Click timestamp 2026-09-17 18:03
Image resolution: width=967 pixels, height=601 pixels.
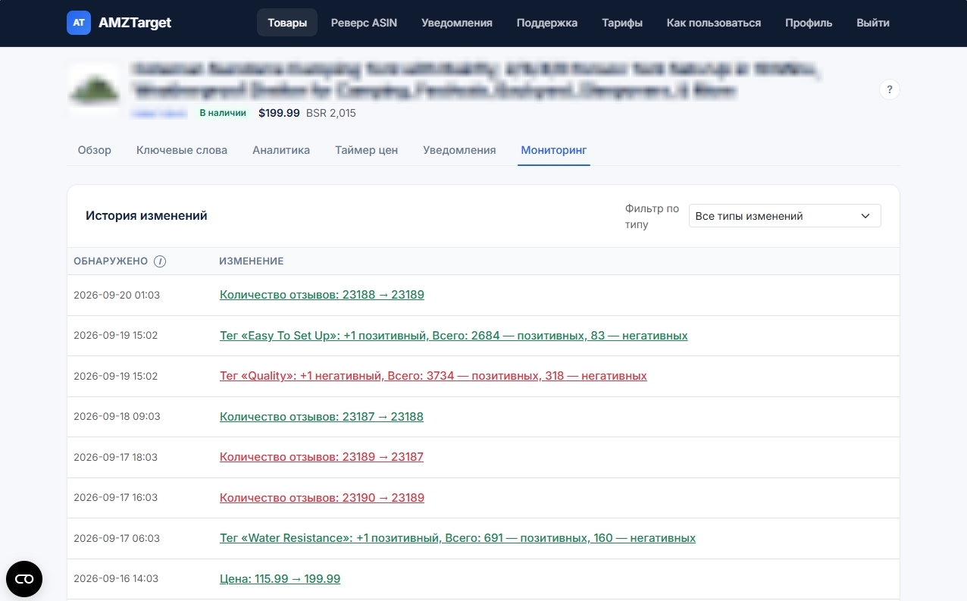(115, 457)
